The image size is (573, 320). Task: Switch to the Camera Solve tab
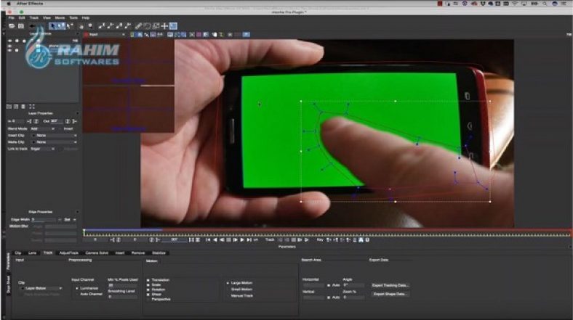(97, 253)
